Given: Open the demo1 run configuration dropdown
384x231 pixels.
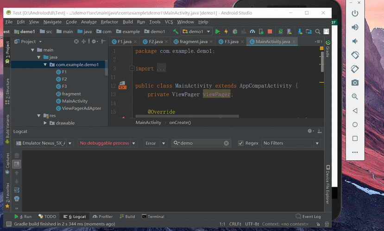Looking at the screenshot, I should coord(196,31).
